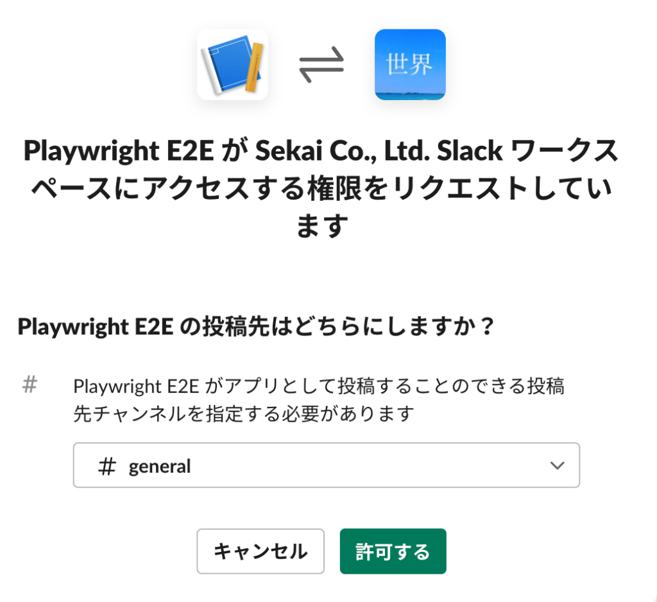Click "Playwright E2E" in the bold question
Image resolution: width=657 pixels, height=602 pixels.
coord(96,327)
